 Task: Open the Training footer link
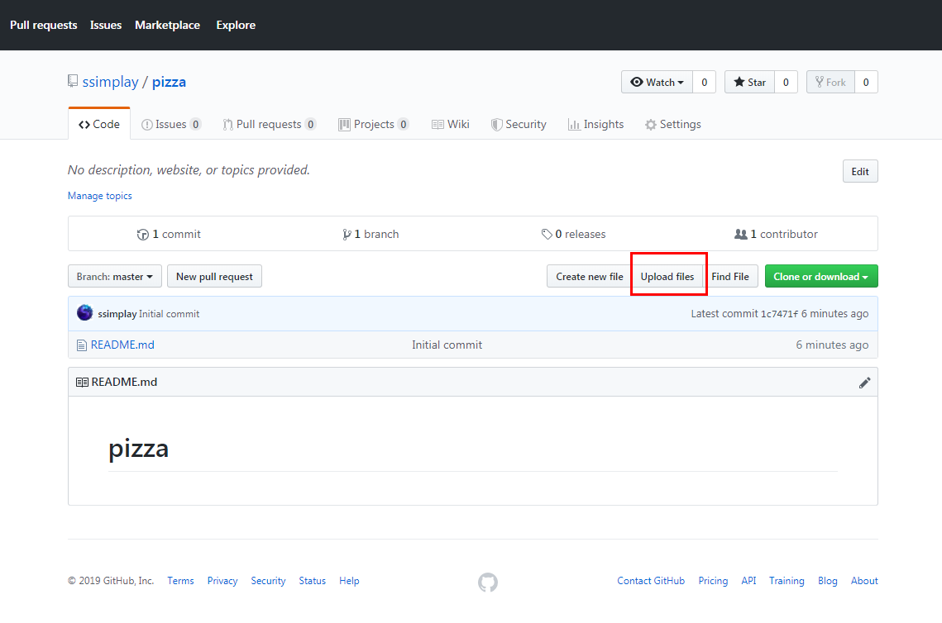tap(787, 581)
